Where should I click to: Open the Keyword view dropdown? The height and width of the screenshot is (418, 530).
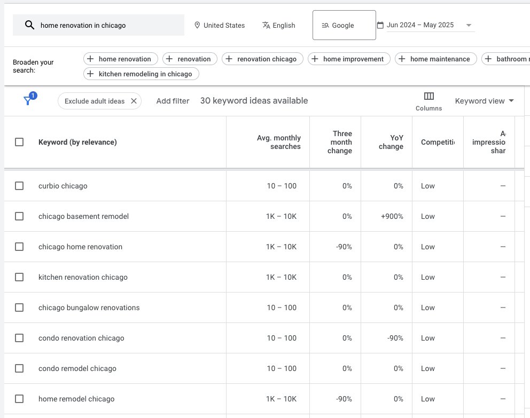[484, 100]
